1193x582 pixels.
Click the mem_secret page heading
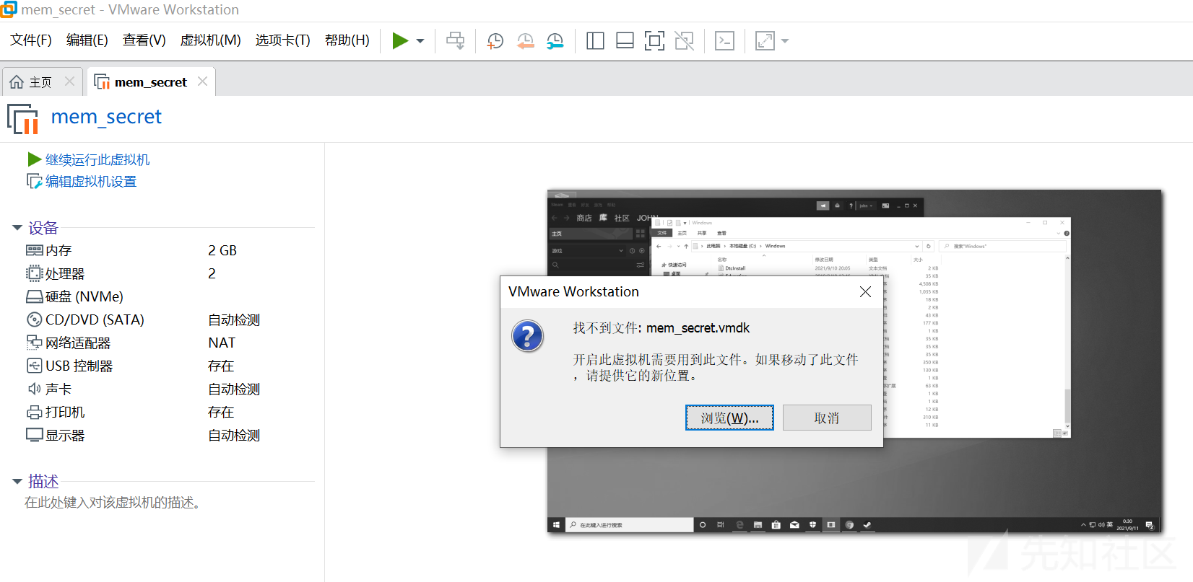(106, 117)
